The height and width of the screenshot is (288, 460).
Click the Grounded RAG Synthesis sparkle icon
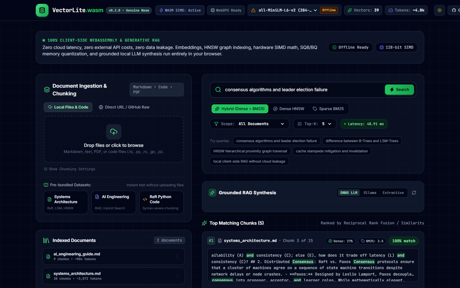(x=212, y=193)
